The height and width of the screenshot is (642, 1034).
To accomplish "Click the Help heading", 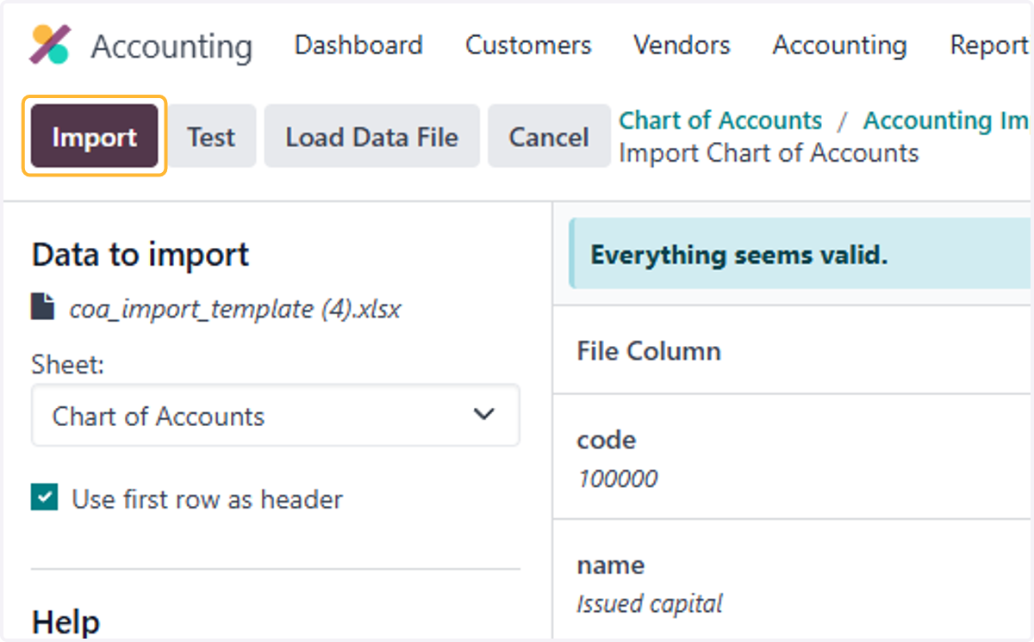I will (65, 621).
